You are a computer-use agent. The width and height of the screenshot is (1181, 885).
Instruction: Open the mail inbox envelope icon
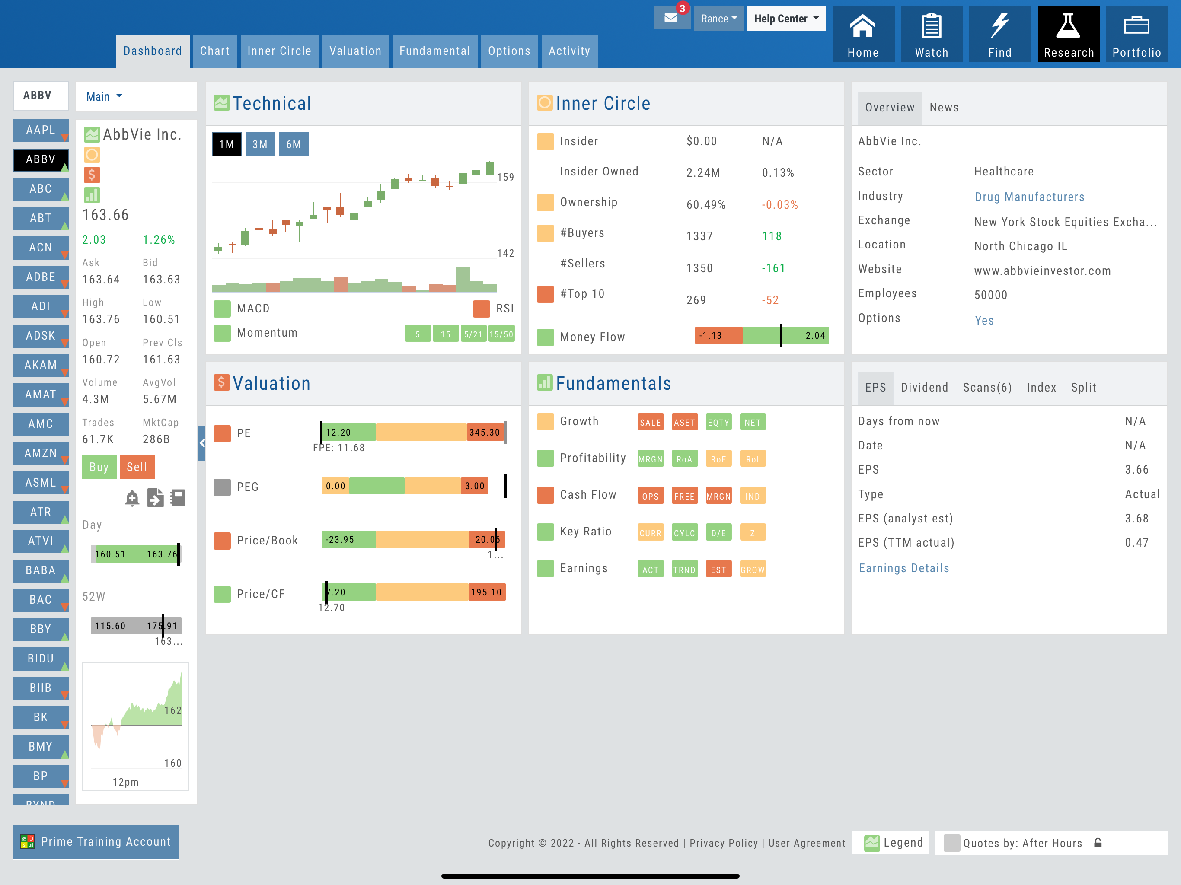[670, 18]
